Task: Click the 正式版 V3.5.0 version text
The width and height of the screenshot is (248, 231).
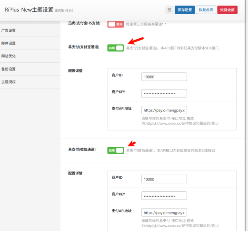Action: coord(64,10)
